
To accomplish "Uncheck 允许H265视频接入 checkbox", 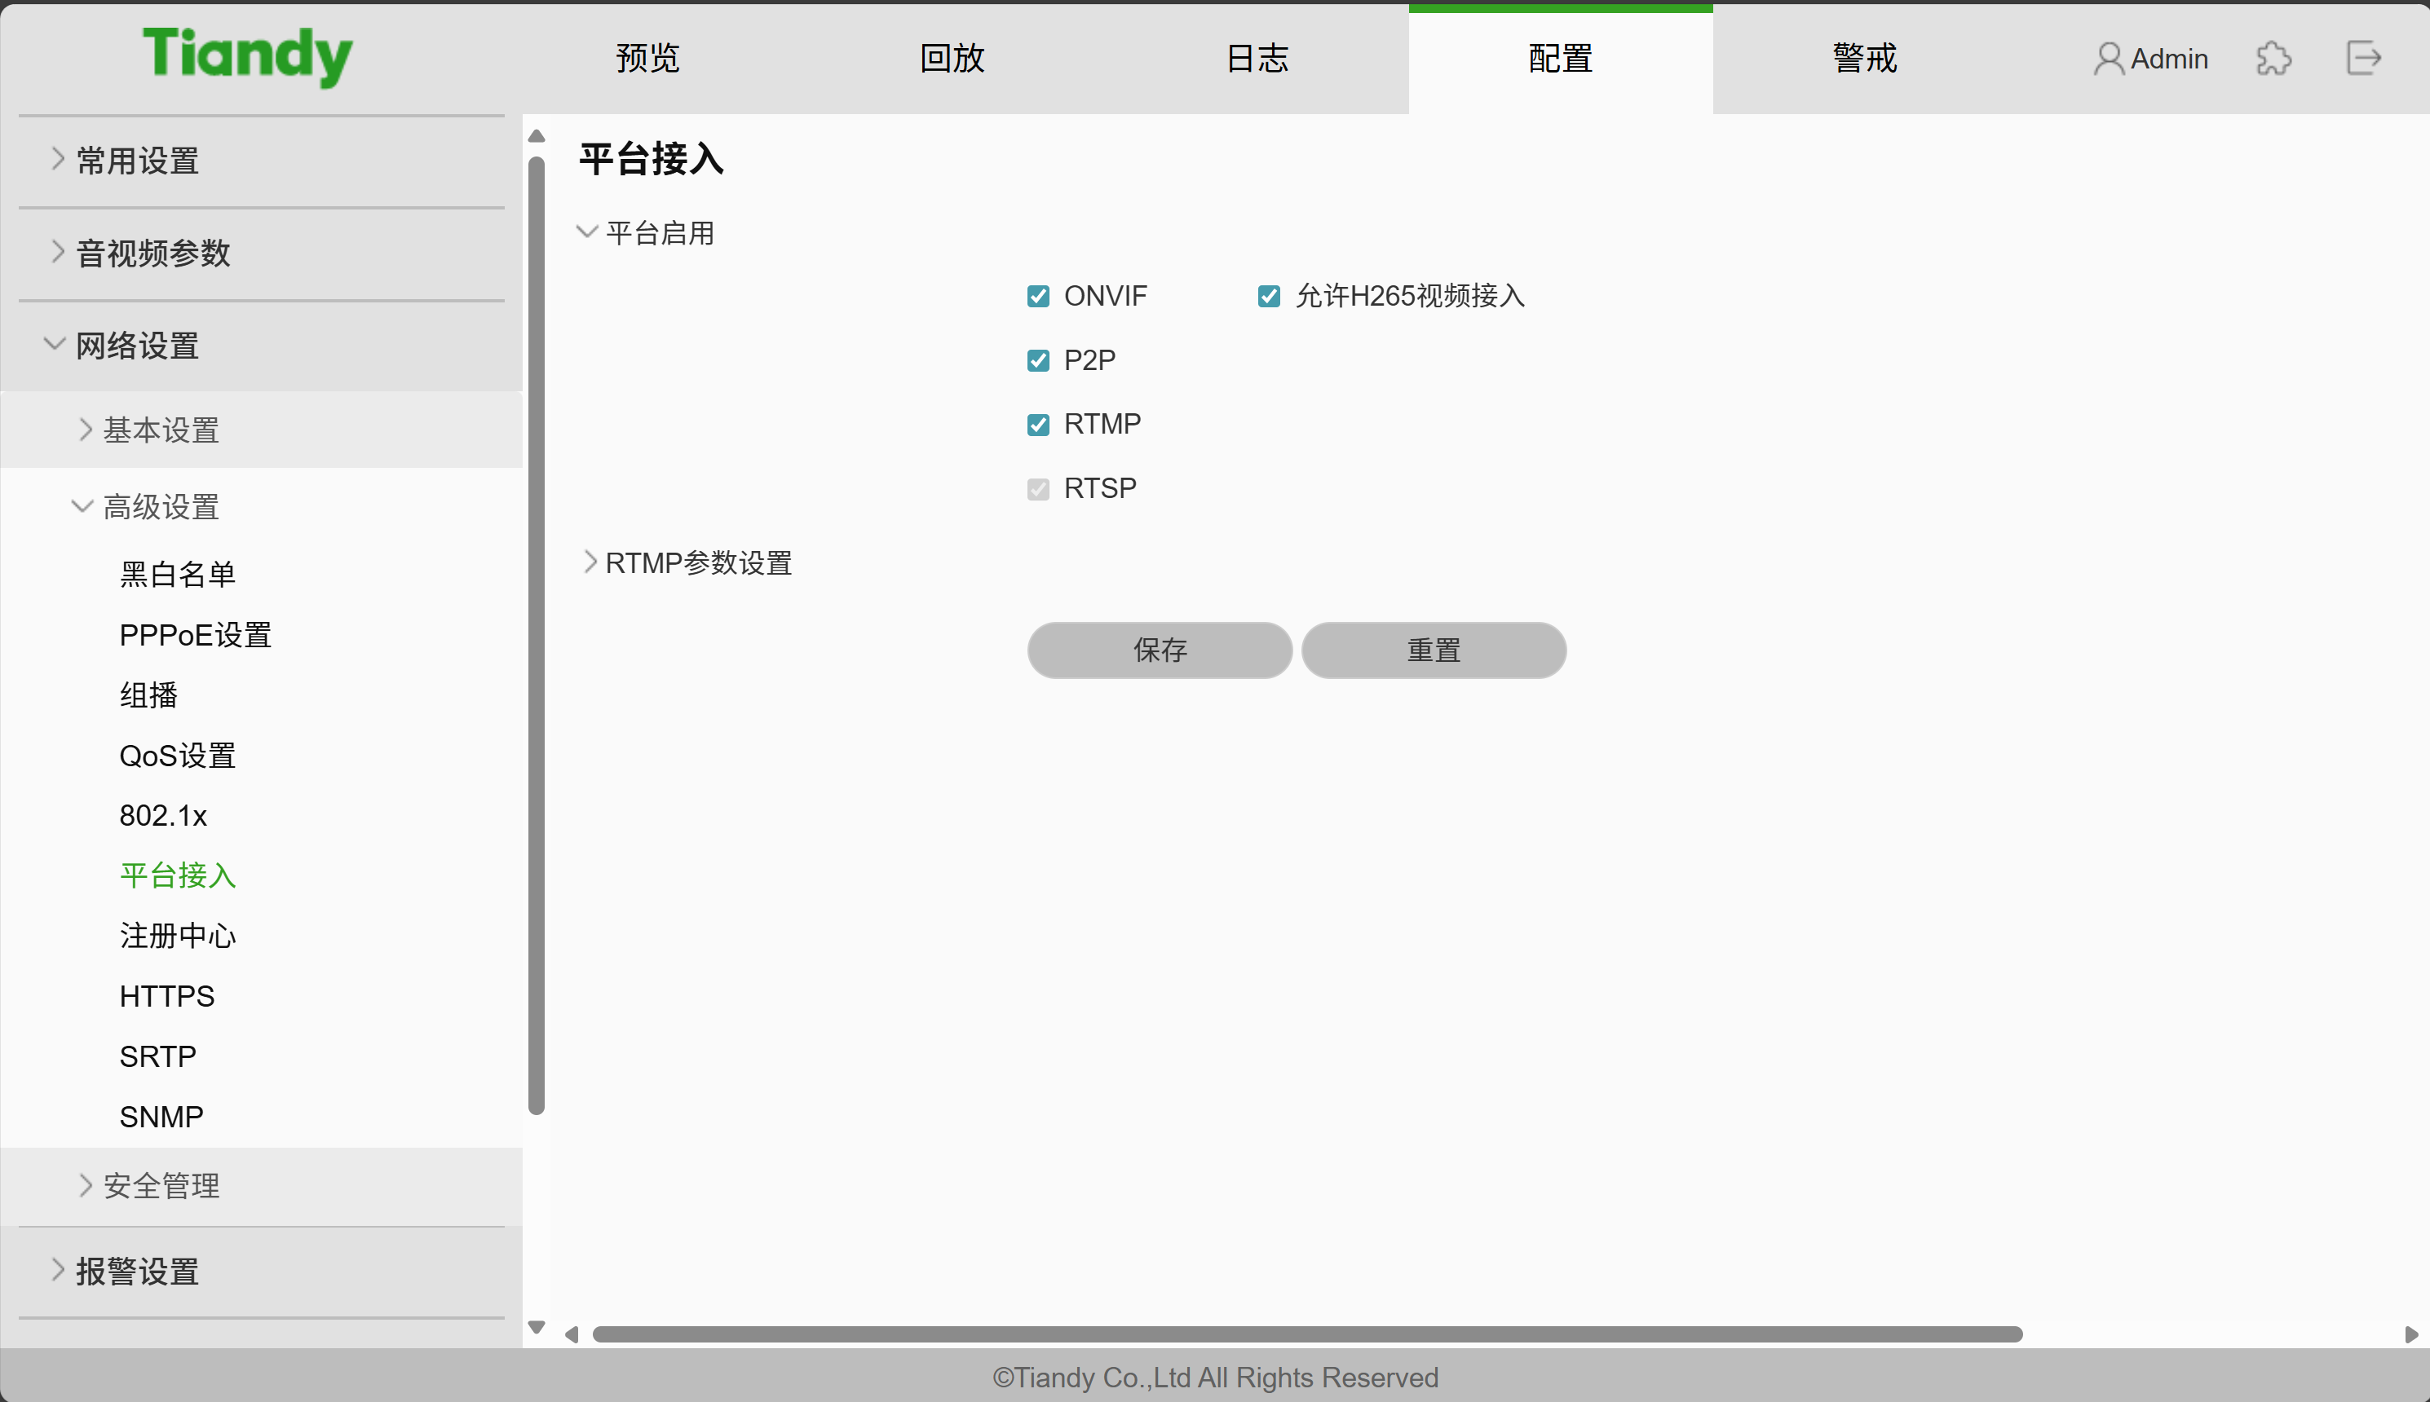I will (x=1269, y=297).
